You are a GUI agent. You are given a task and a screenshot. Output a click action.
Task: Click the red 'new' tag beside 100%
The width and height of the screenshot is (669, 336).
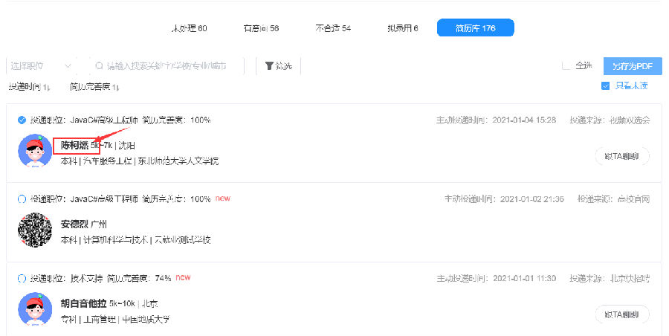[223, 198]
